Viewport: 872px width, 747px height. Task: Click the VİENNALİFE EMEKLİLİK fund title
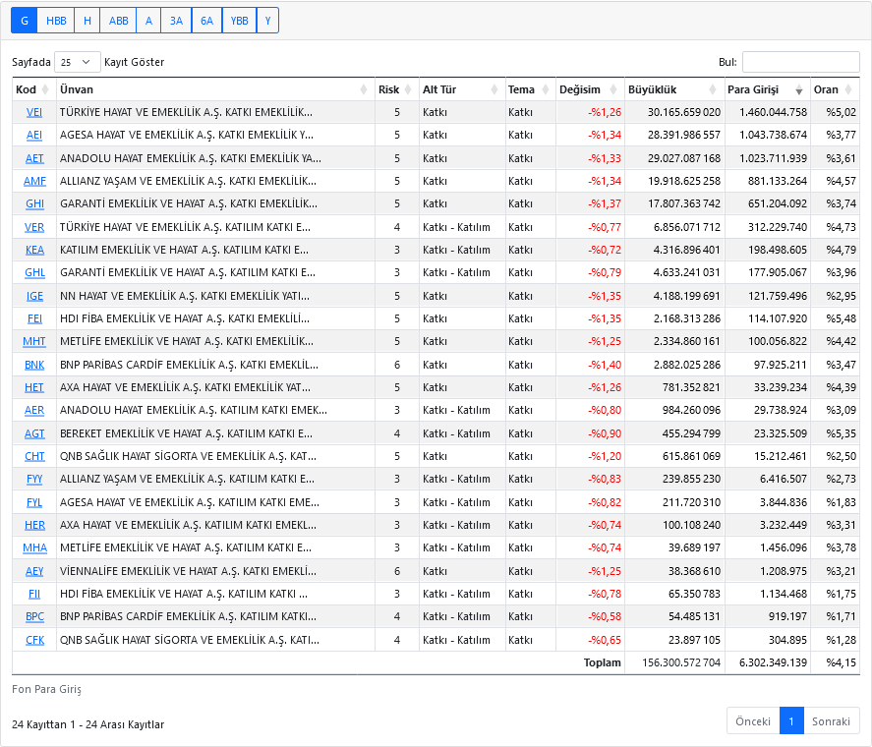tap(188, 572)
